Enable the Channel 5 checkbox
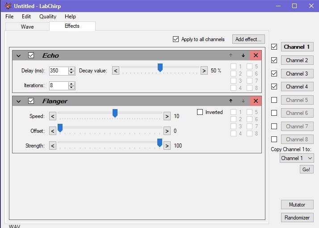The height and width of the screenshot is (228, 319). (x=274, y=100)
